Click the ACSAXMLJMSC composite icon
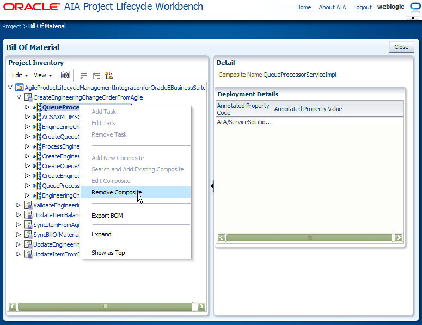The image size is (422, 325). (37, 116)
